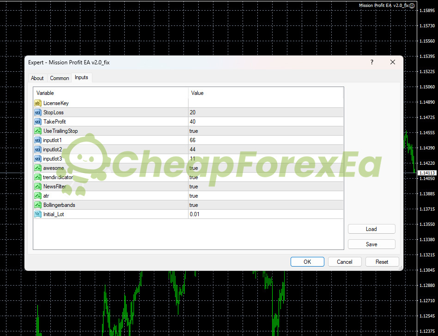Select the atr variable name
The height and width of the screenshot is (336, 438).
[46, 196]
